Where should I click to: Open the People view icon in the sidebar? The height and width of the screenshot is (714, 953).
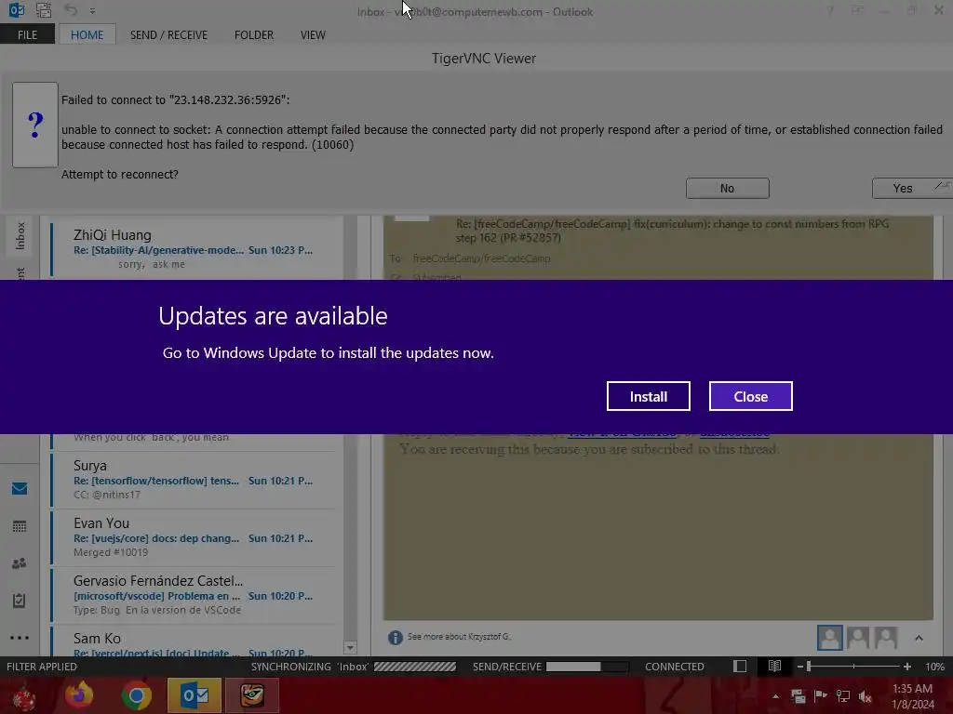pyautogui.click(x=20, y=562)
